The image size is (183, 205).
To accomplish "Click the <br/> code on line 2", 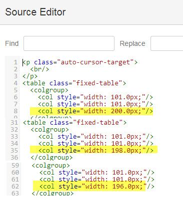I will coord(39,69).
